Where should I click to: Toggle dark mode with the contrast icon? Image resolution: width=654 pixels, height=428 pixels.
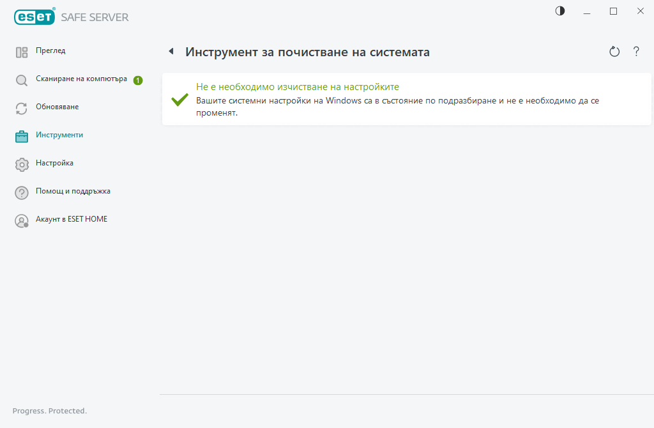click(x=559, y=11)
